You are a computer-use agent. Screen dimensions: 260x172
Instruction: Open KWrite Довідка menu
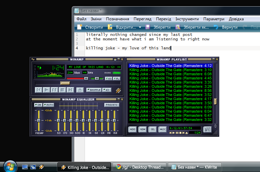pyautogui.click(x=236, y=19)
